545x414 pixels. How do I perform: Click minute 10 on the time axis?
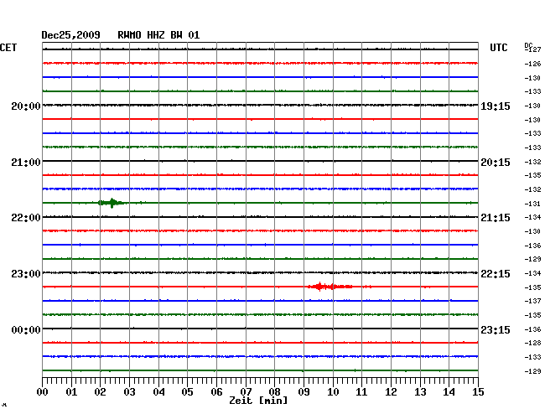(333, 392)
